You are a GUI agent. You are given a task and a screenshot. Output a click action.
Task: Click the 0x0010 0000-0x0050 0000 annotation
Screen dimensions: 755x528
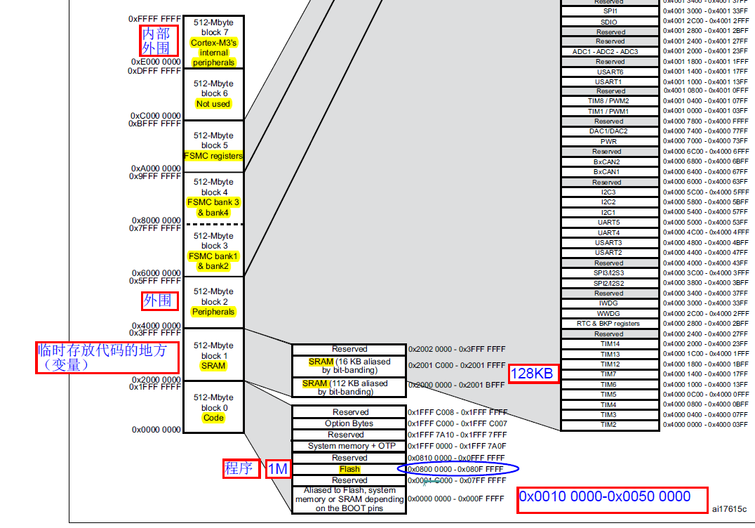pyautogui.click(x=612, y=496)
